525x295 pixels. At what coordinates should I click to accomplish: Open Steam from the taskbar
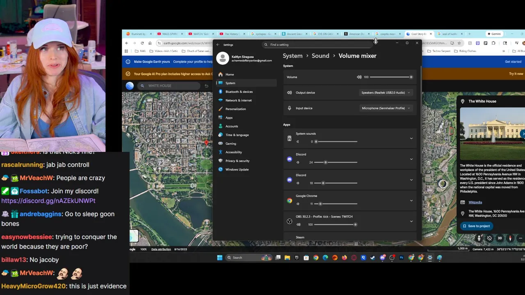pyautogui.click(x=373, y=258)
